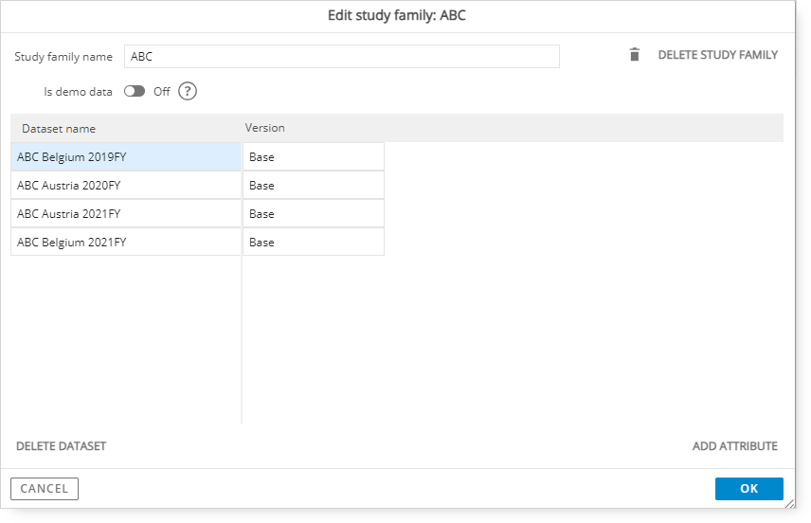Click DELETE STUDY FAMILY button
Image resolution: width=811 pixels, height=523 pixels.
(x=717, y=55)
